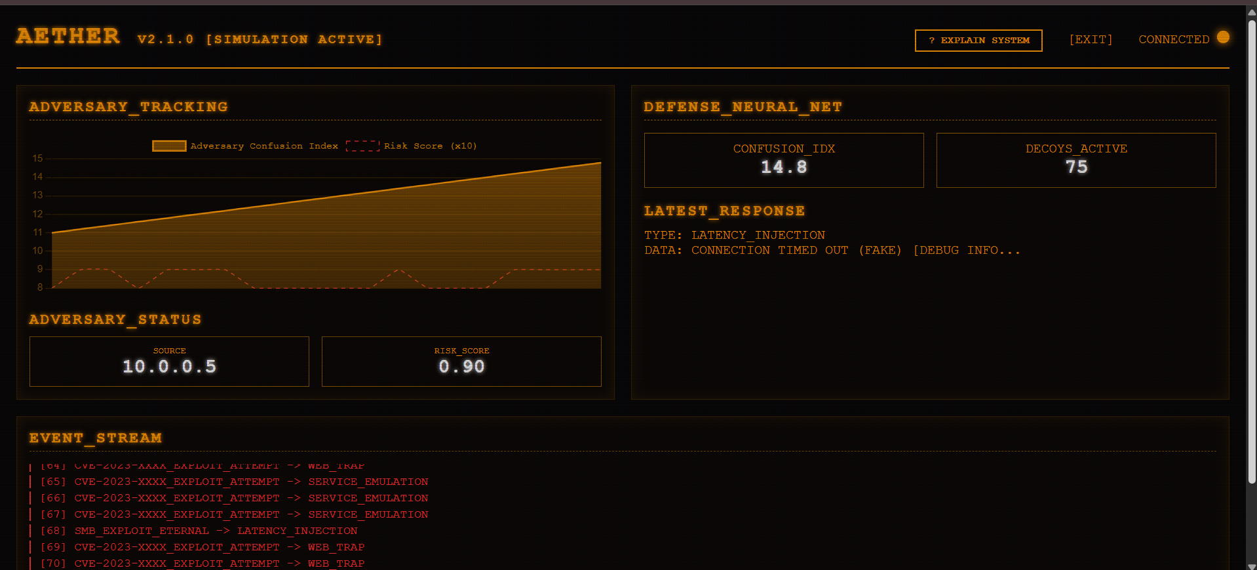Click the scrollbar down arrow
The height and width of the screenshot is (570, 1257).
click(1252, 565)
